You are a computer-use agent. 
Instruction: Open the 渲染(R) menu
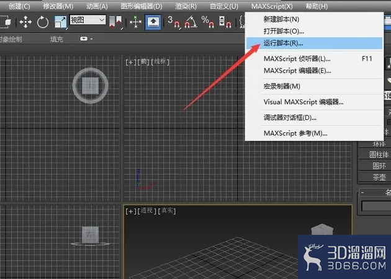coord(186,6)
